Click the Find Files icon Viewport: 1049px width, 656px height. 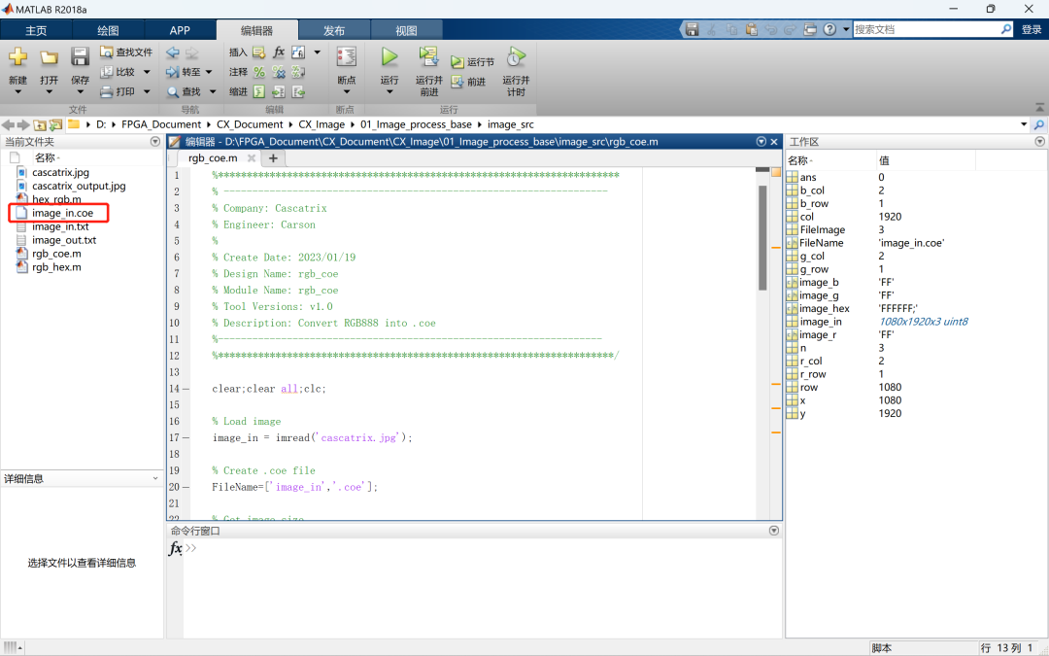[108, 52]
